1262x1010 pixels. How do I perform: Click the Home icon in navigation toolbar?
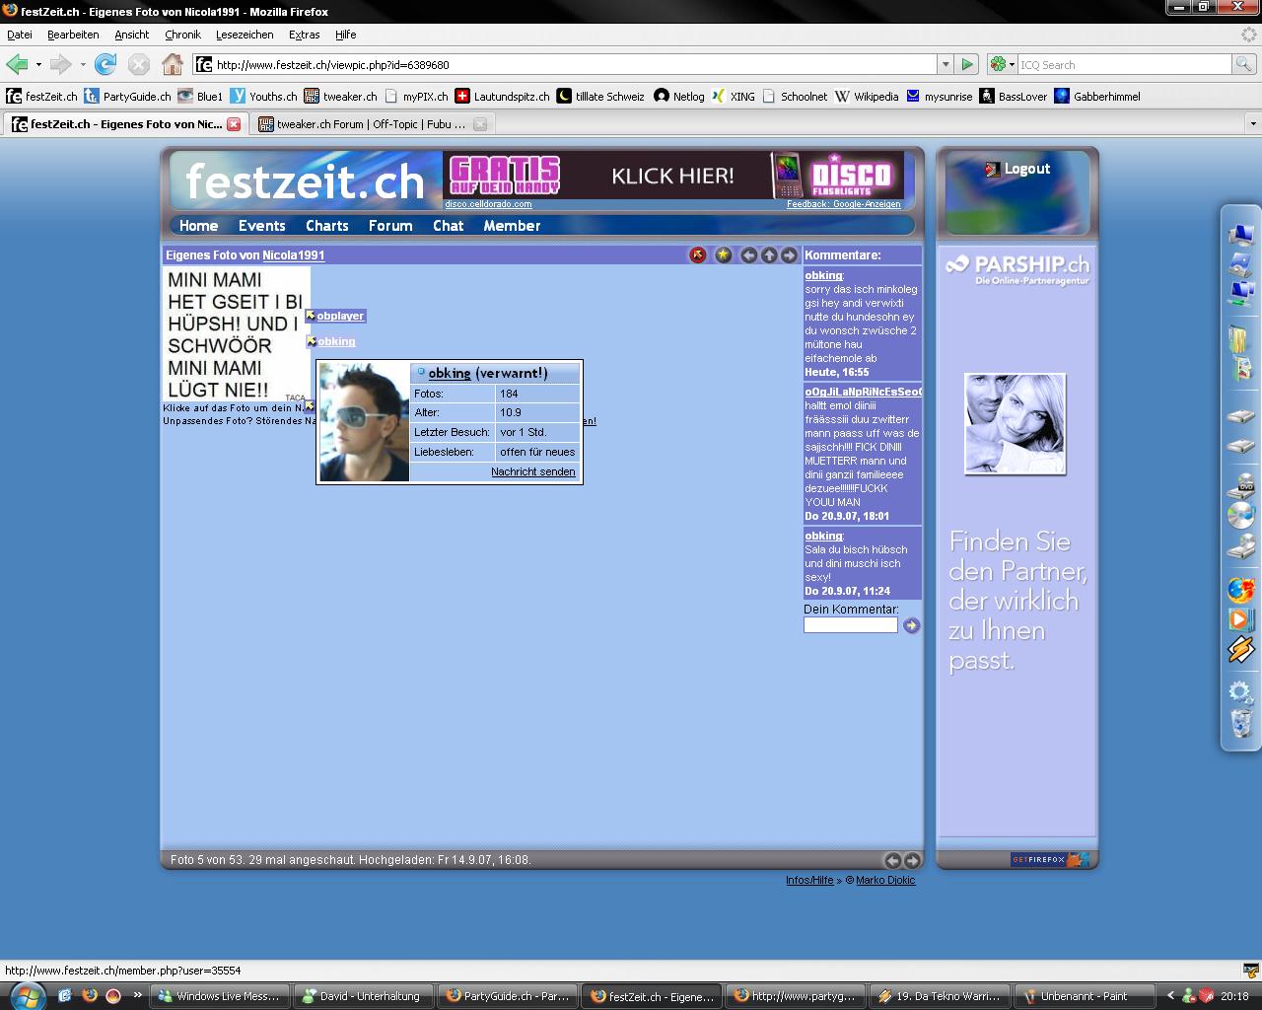173,65
